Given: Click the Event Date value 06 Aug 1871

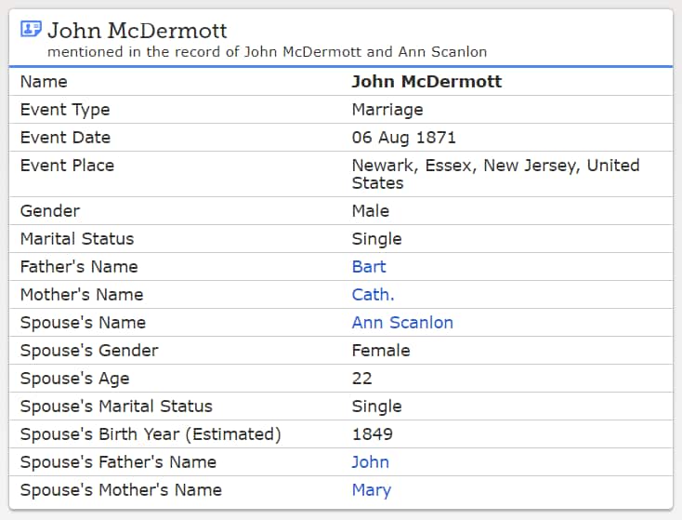Looking at the screenshot, I should coord(403,138).
